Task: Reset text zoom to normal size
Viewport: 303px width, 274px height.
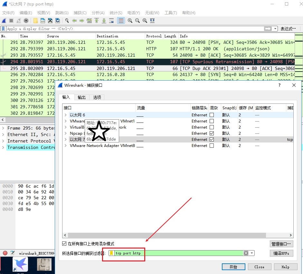Action: click(145, 21)
